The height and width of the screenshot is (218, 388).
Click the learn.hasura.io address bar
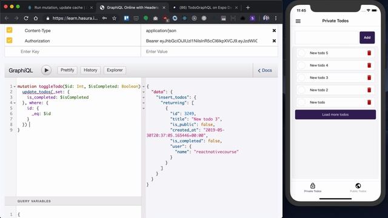75,18
